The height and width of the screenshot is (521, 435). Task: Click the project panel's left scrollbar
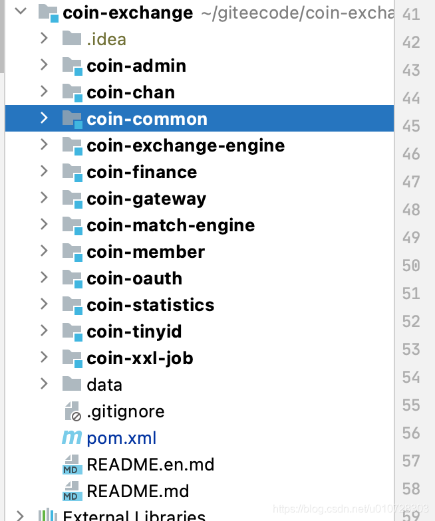(x=2, y=37)
